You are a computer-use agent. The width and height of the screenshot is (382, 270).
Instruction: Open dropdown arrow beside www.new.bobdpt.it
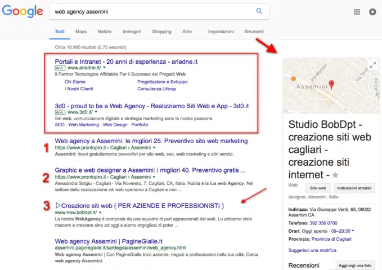tap(100, 213)
